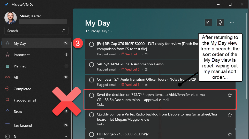Star the Quickly compare Vertex Radio task
The height and width of the screenshot is (139, 249).
pos(230,115)
